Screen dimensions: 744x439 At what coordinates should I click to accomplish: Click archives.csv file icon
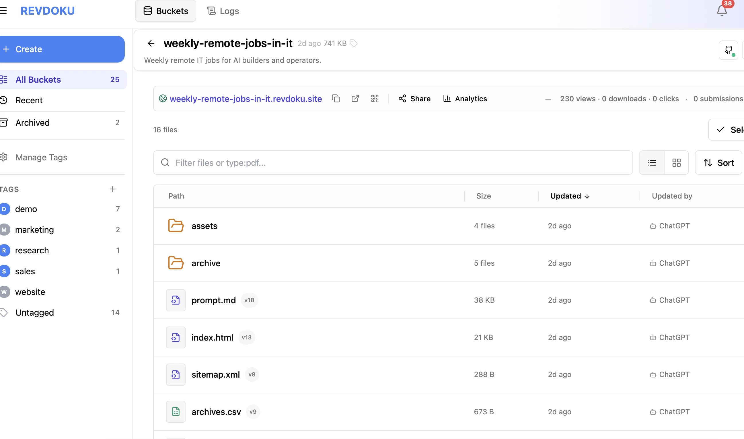point(176,412)
